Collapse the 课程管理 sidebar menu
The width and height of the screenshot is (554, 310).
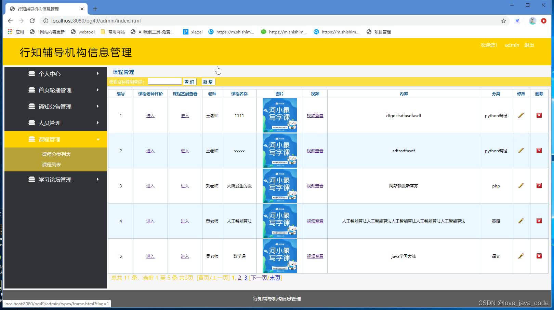click(x=56, y=139)
